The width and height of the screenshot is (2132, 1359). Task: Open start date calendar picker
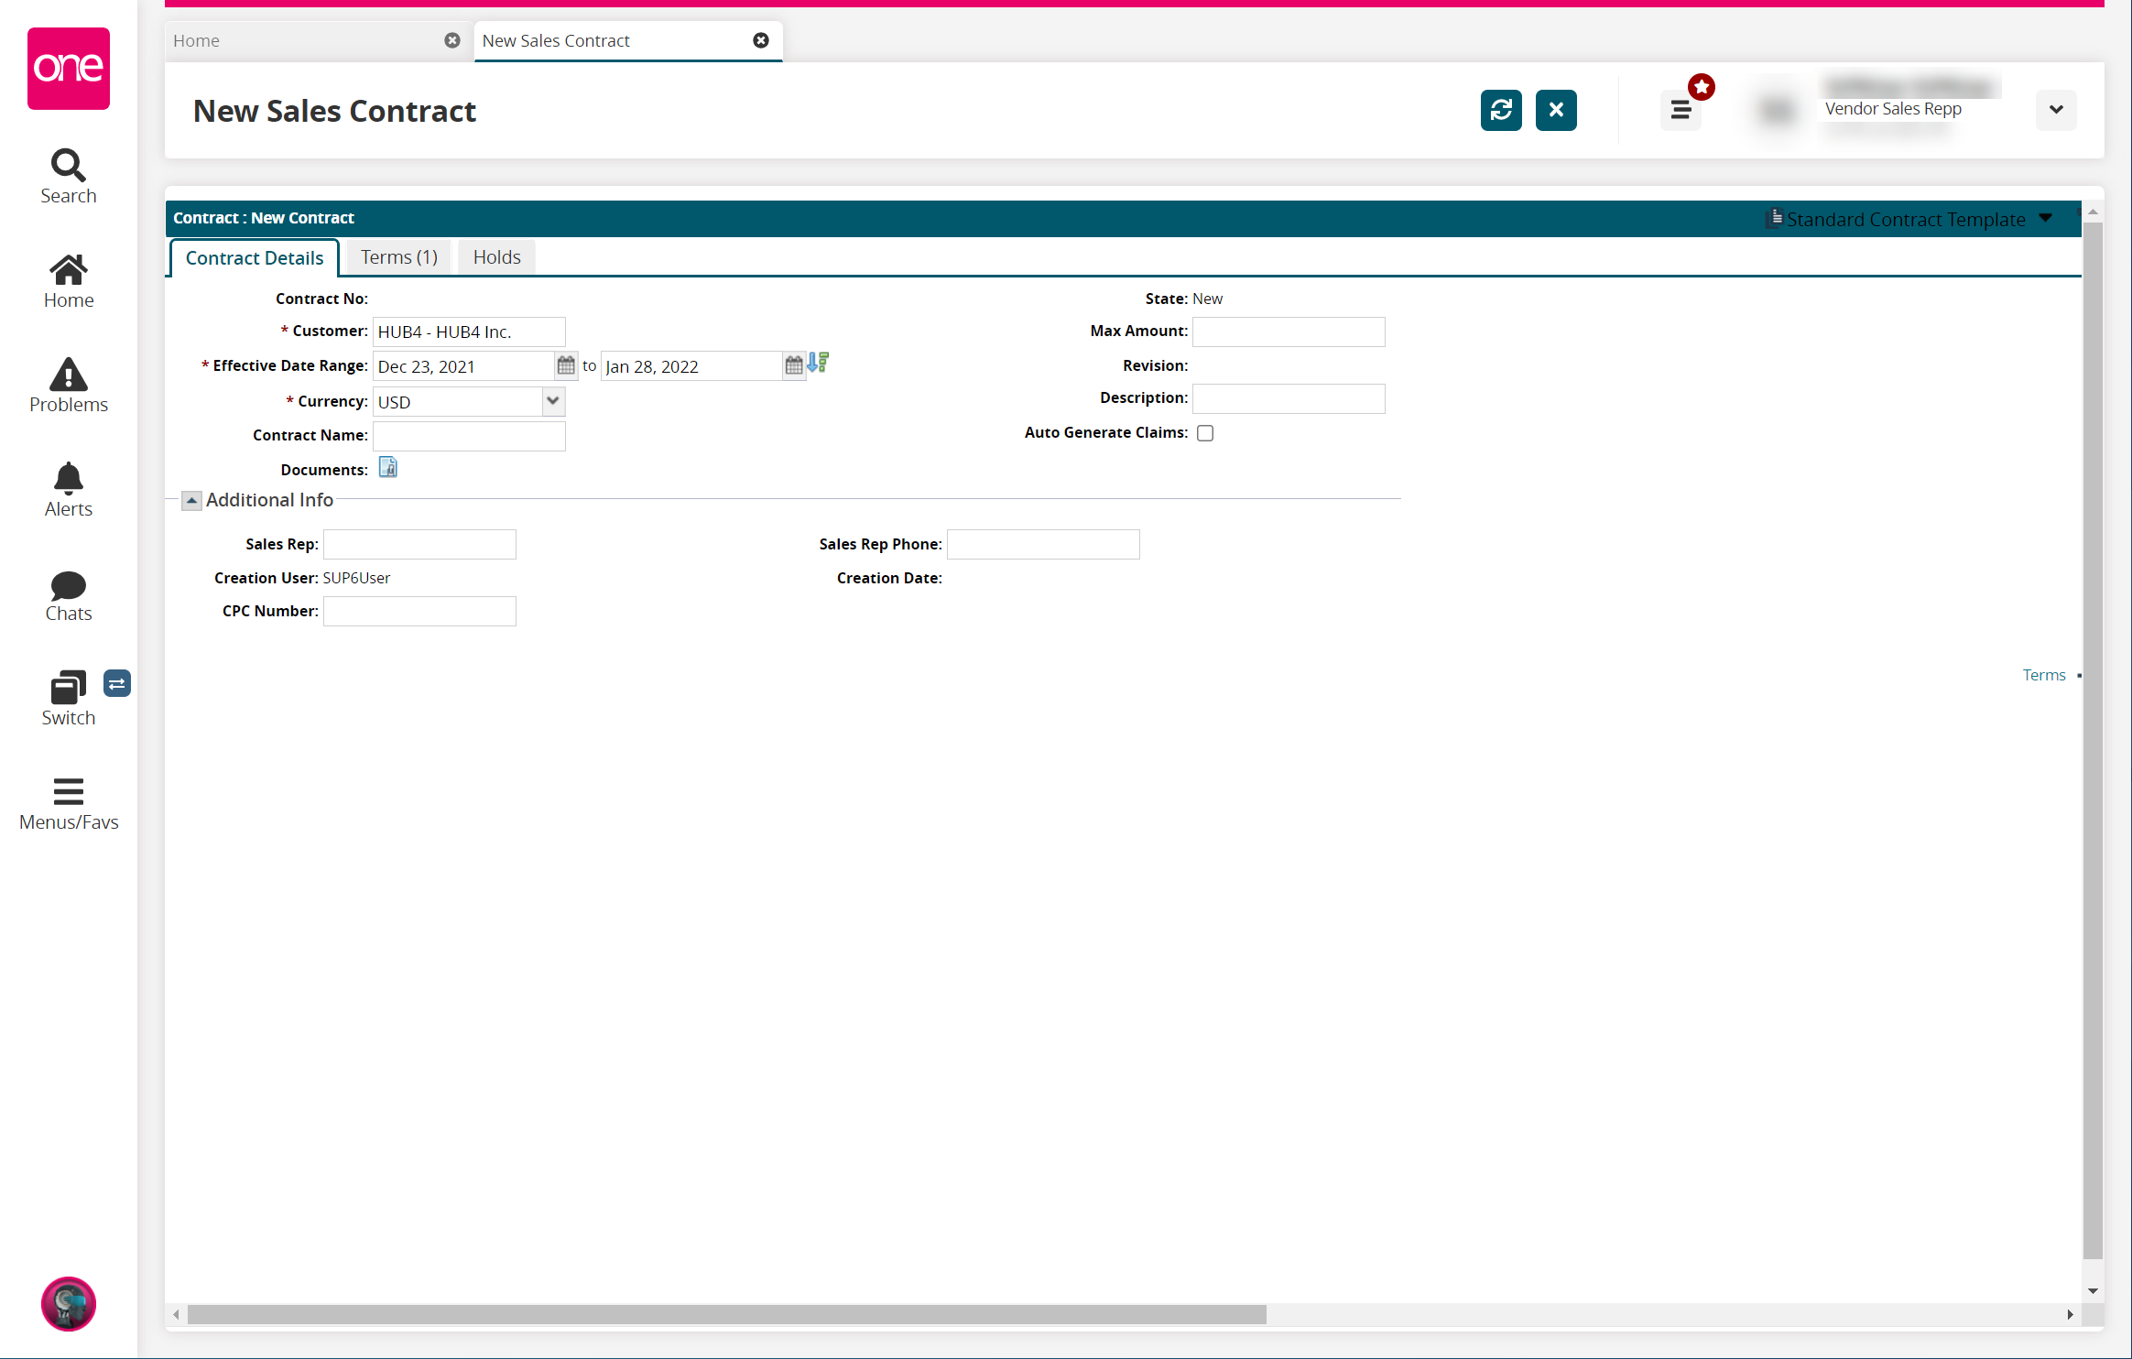pos(566,365)
